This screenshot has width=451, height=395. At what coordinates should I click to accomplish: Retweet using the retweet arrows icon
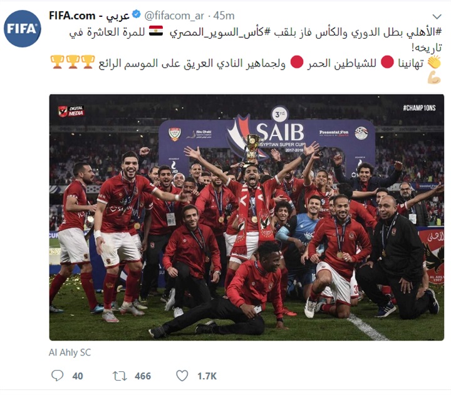coord(120,376)
